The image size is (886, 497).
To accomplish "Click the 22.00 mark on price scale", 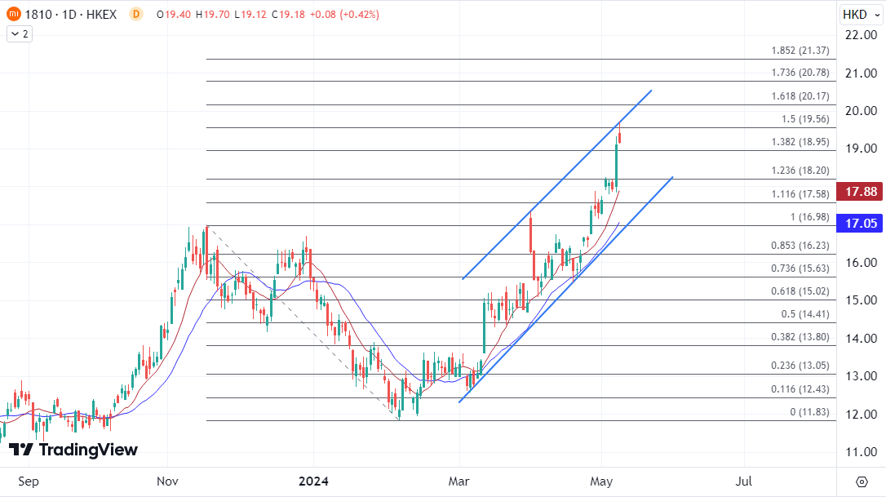I will tap(861, 34).
